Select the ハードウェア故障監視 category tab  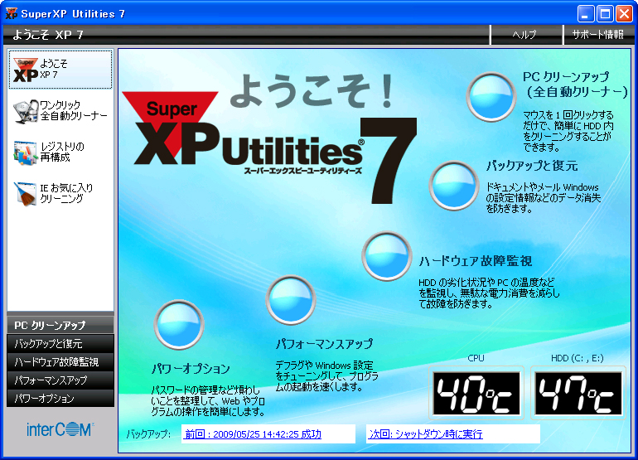(x=60, y=362)
